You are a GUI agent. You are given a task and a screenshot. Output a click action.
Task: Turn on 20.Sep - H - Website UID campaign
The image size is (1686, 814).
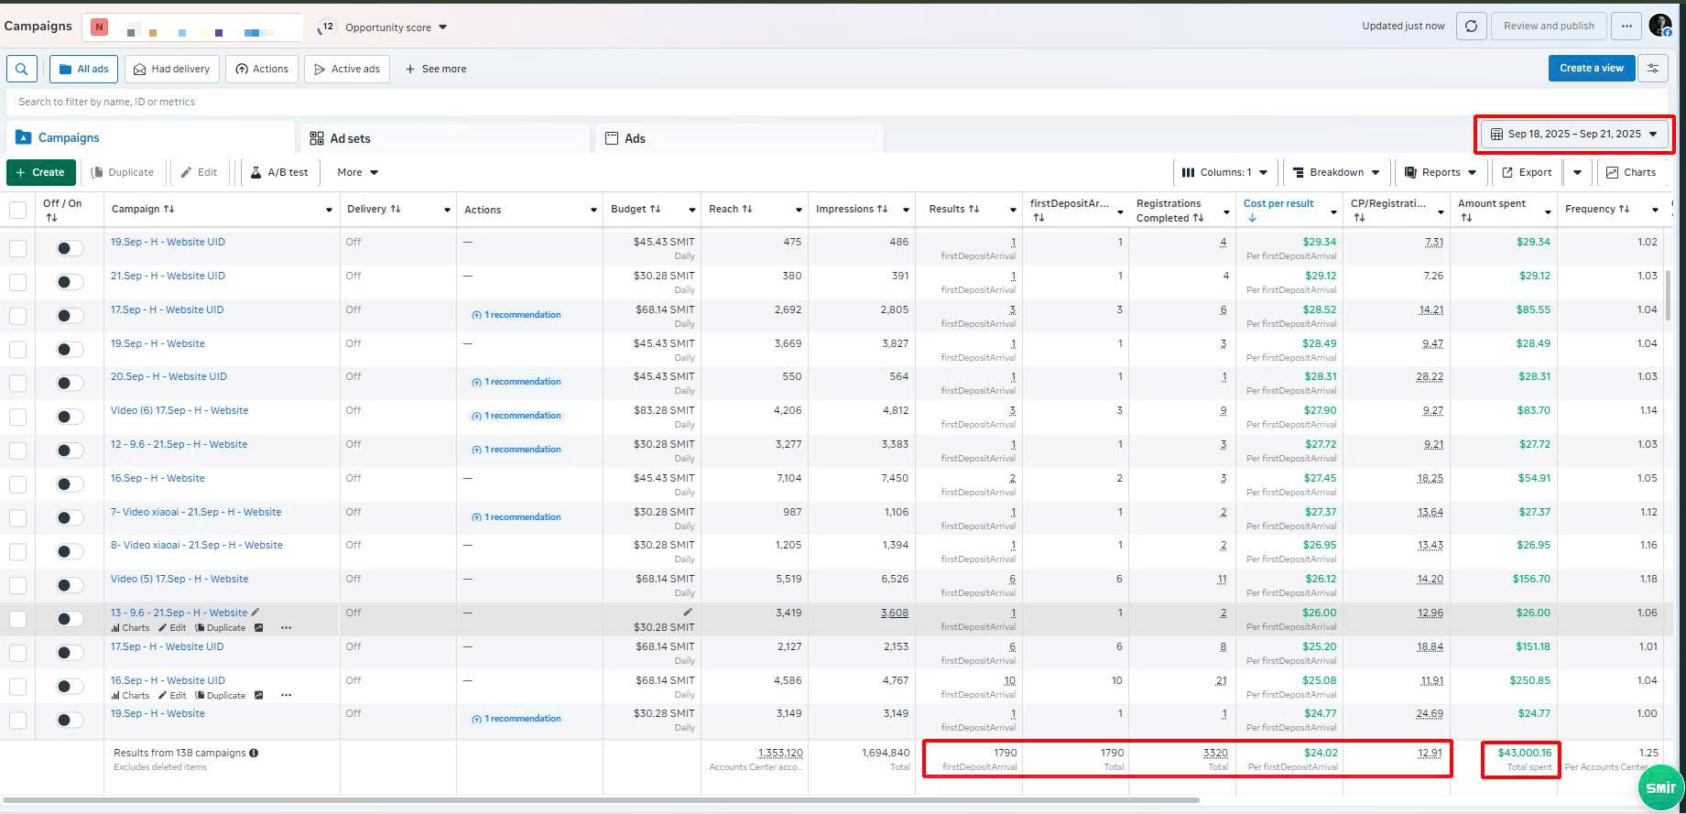tap(69, 383)
